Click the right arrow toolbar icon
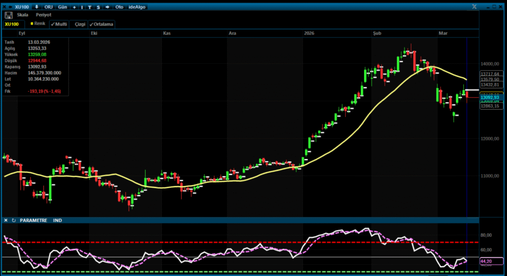Image resolution: width=507 pixels, height=276 pixels. pos(107,7)
